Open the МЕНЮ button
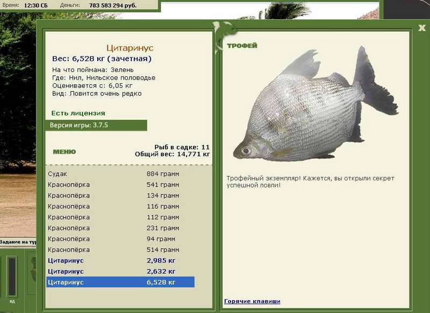This screenshot has height=313, width=430. (x=64, y=152)
